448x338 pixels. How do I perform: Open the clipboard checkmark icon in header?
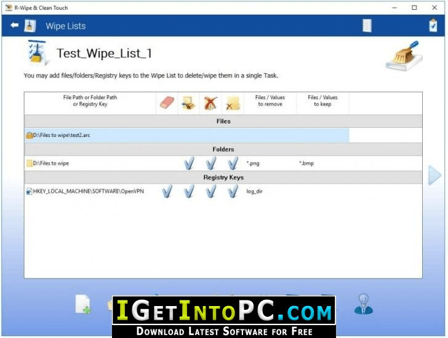click(433, 25)
